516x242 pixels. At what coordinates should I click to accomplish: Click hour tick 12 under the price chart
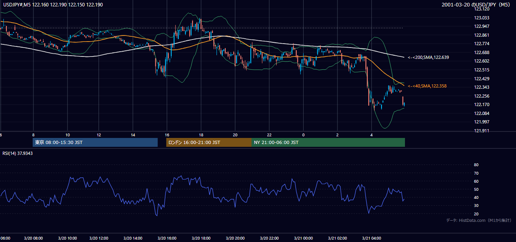point(99,135)
